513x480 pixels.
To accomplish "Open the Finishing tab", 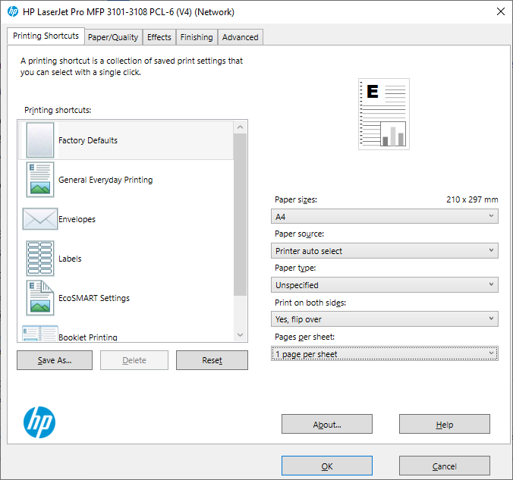I will pyautogui.click(x=197, y=37).
